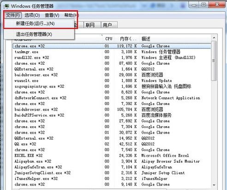Open the 帮助(H) menu

[x=72, y=15]
